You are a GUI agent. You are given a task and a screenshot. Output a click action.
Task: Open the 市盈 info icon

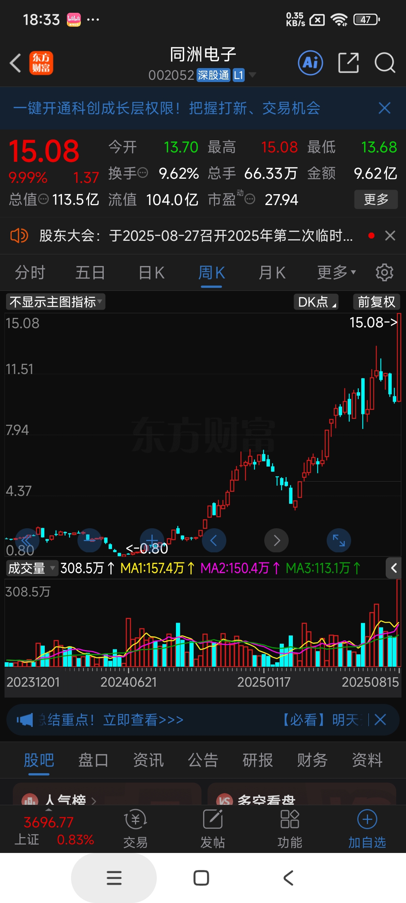click(x=250, y=199)
